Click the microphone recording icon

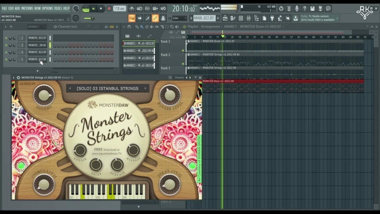(x=297, y=8)
